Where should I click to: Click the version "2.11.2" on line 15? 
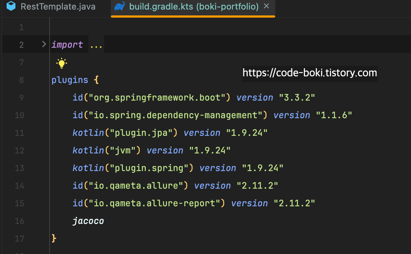coord(294,203)
